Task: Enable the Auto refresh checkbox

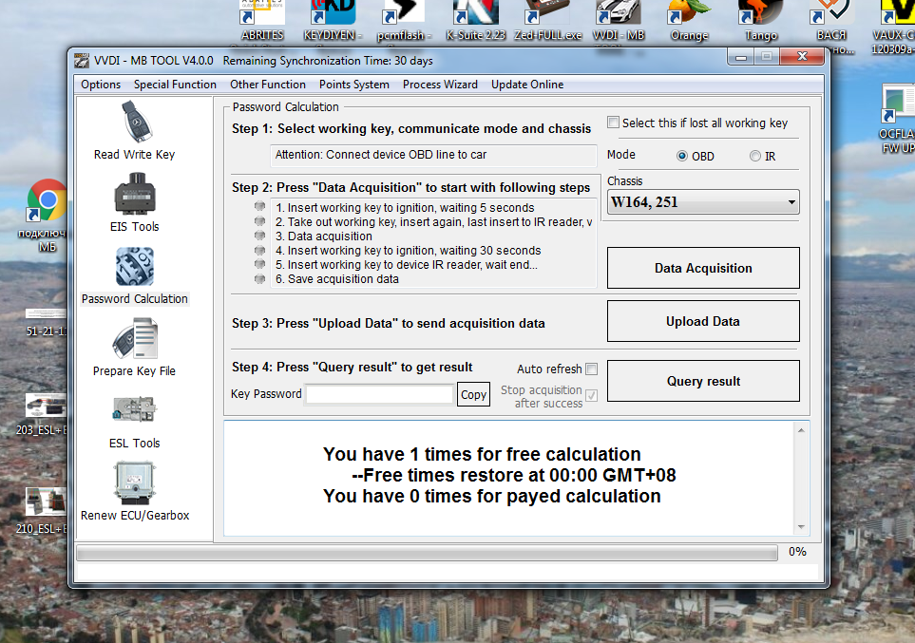Action: coord(592,369)
